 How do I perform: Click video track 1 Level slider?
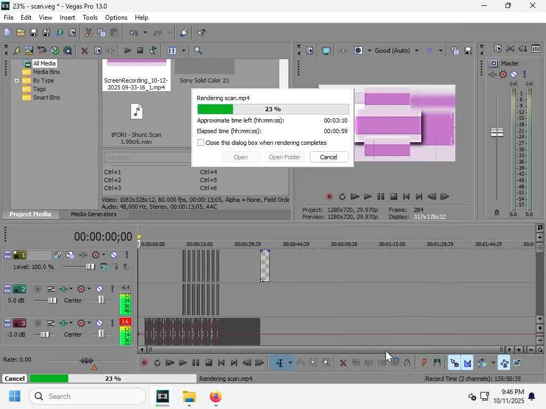pos(90,267)
